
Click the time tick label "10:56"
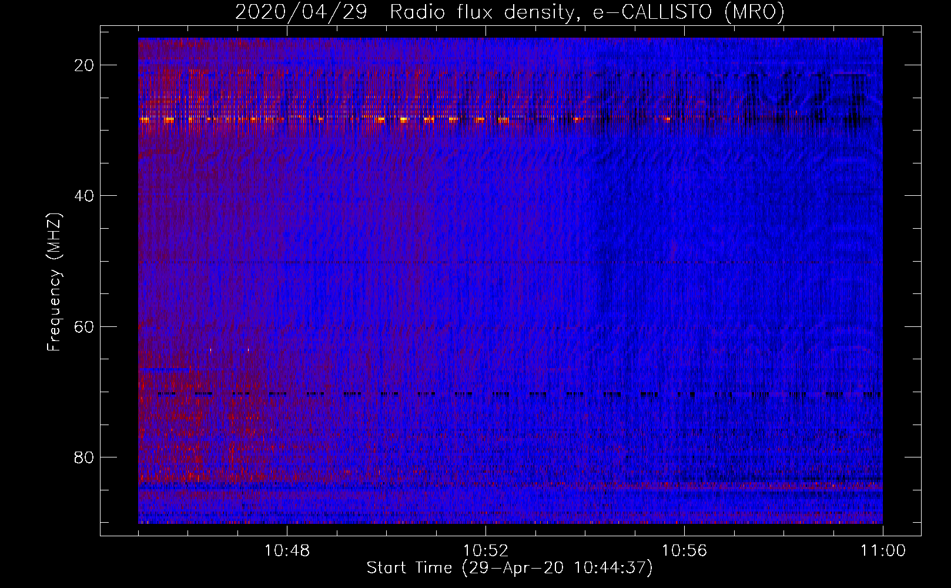pos(684,550)
